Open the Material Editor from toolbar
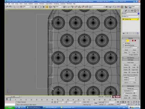Screen dimensions: 145x109 (x=126, y=7)
